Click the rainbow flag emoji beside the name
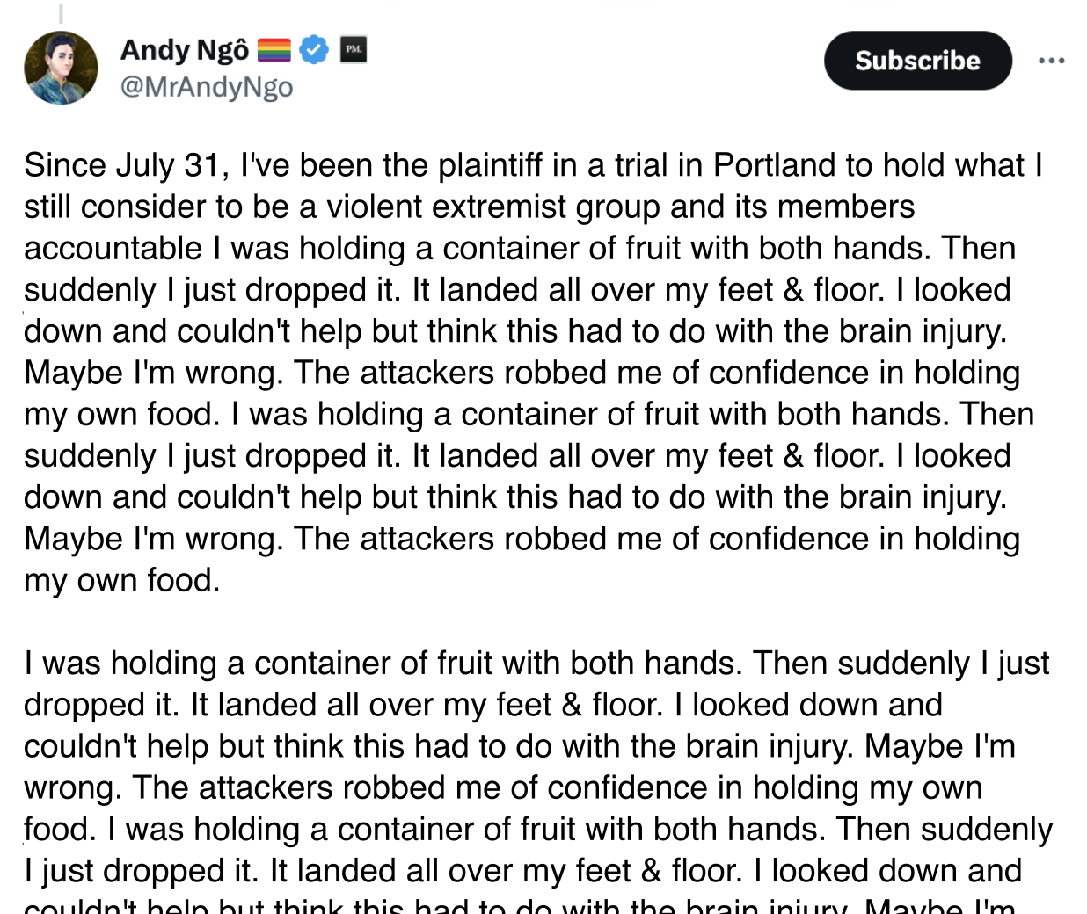1087x914 pixels. point(274,50)
